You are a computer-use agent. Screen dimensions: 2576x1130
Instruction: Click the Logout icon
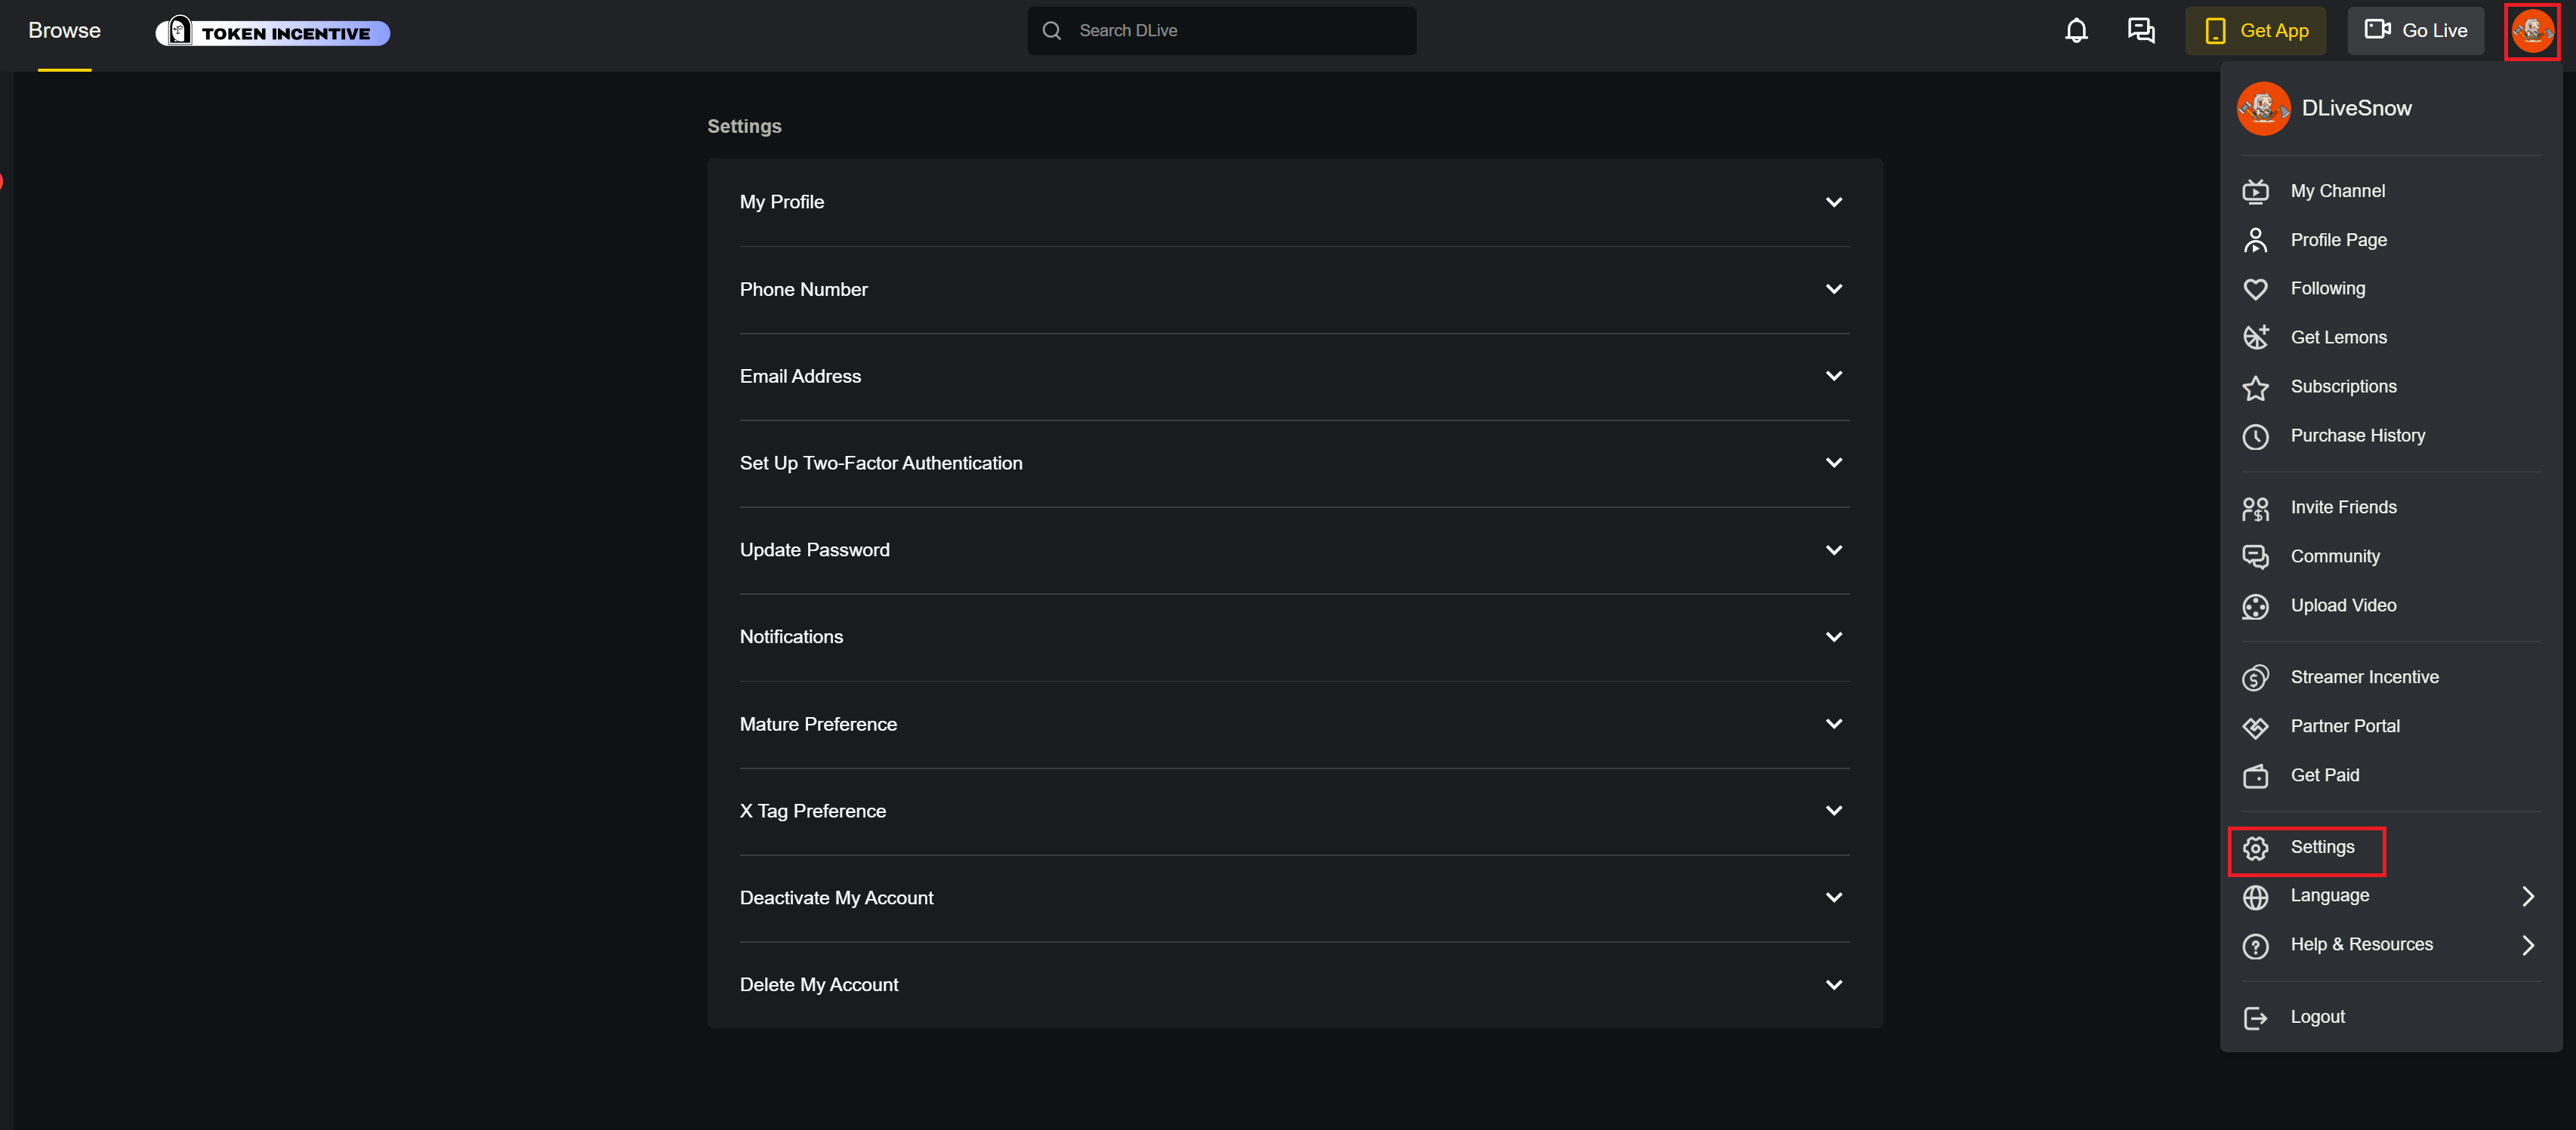tap(2255, 1017)
